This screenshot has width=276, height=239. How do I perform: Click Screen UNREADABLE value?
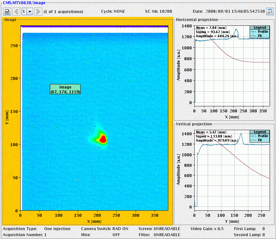pos(167,229)
